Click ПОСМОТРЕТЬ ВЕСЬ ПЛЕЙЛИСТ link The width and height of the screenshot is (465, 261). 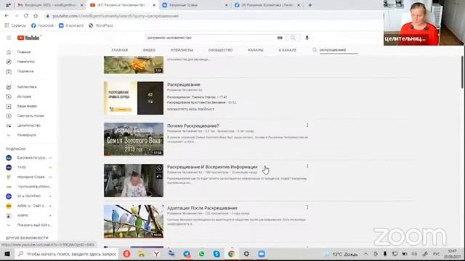tap(190, 109)
